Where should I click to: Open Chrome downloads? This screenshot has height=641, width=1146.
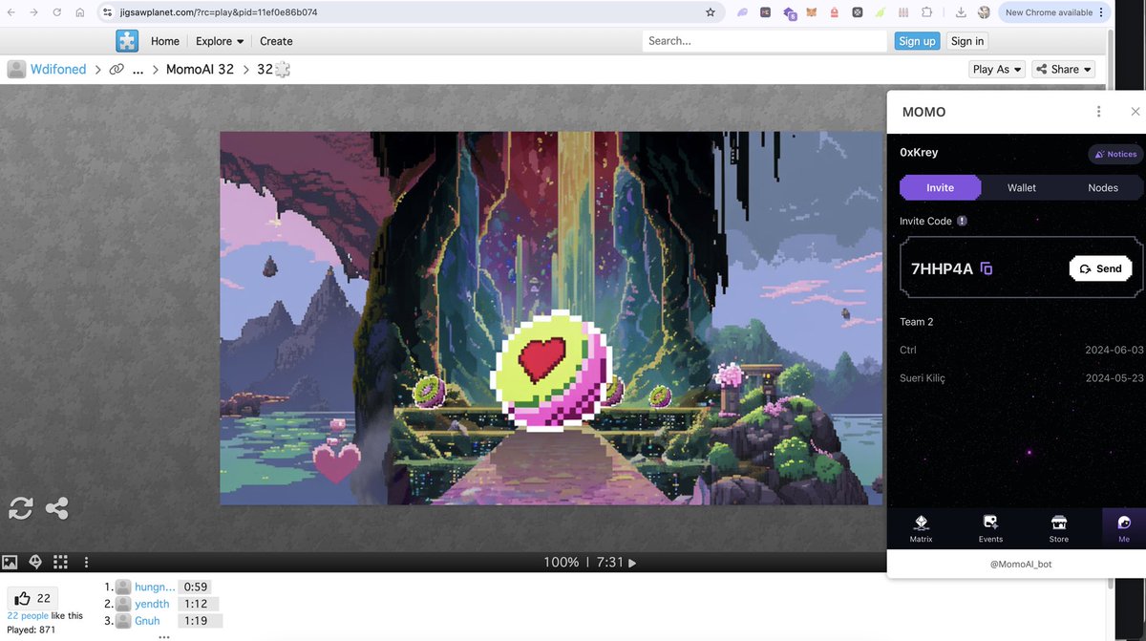tap(961, 12)
